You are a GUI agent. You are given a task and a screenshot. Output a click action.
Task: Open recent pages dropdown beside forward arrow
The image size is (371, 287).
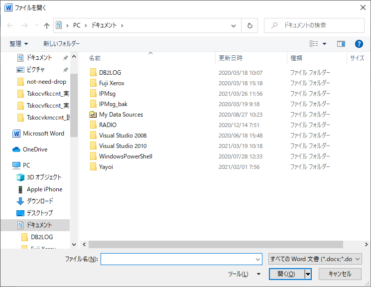point(36,25)
